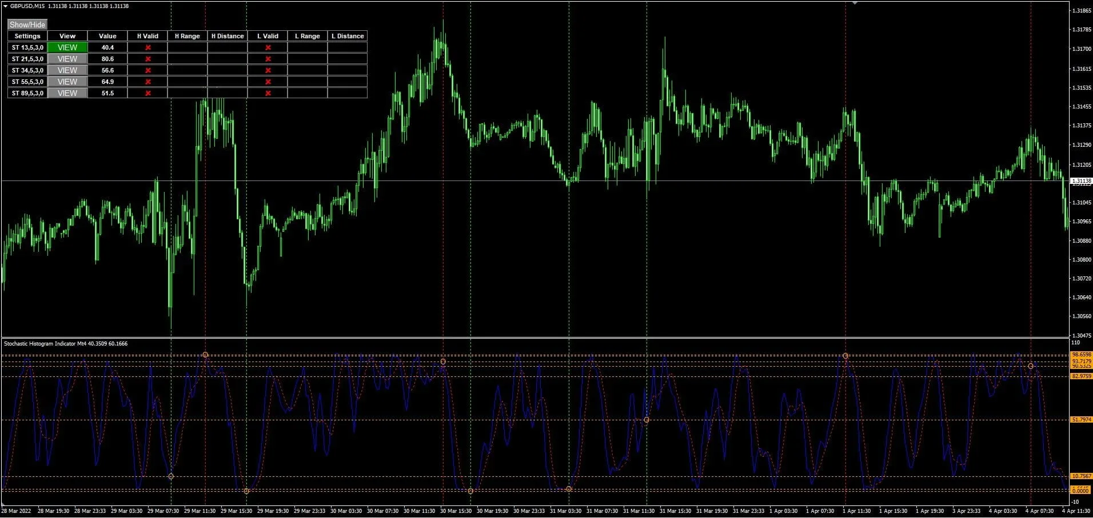This screenshot has height=518, width=1093.
Task: Click the red X in H Valid for ST 55,5,3,0
Action: point(147,82)
